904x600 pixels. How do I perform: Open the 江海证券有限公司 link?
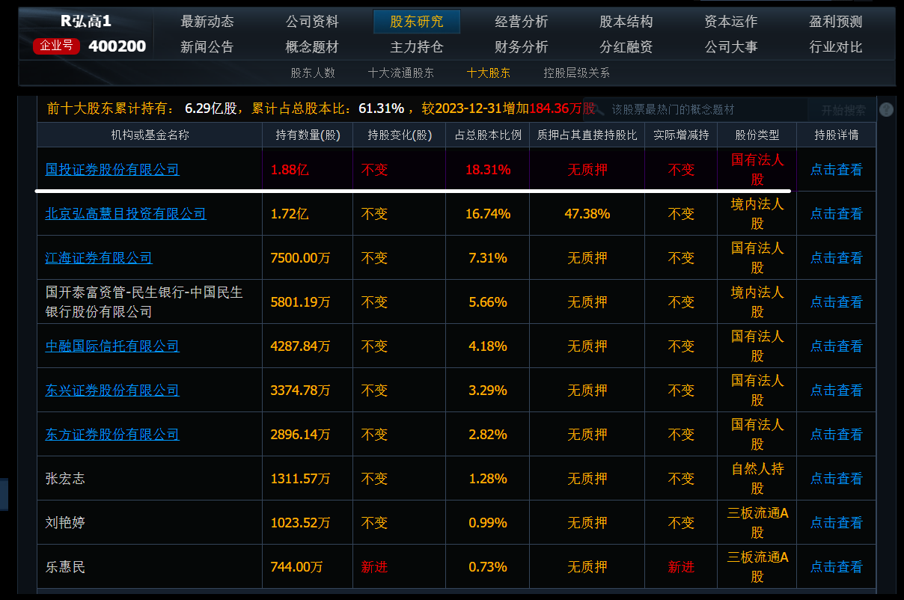tap(99, 258)
